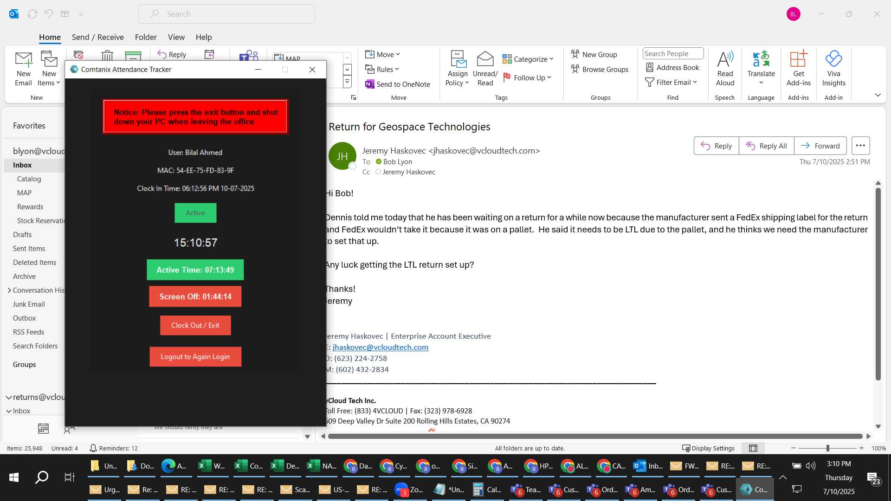Image resolution: width=891 pixels, height=501 pixels.
Task: Open the Move dropdown
Action: [382, 54]
